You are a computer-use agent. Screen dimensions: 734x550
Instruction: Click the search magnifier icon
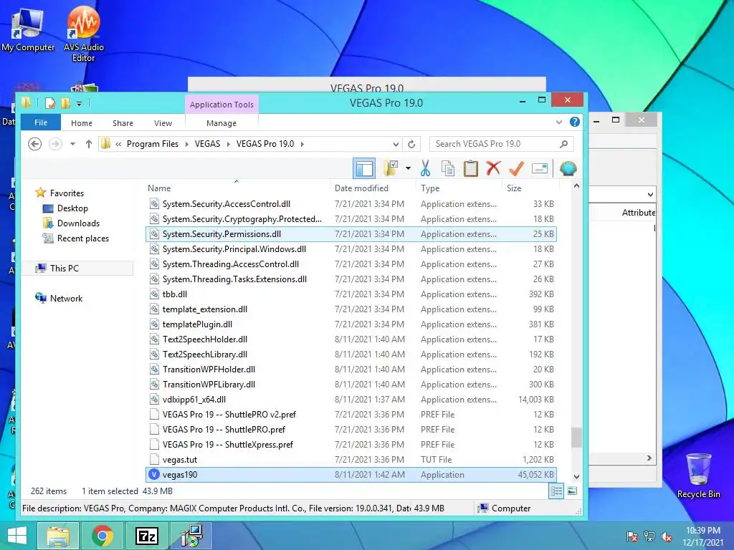[564, 144]
